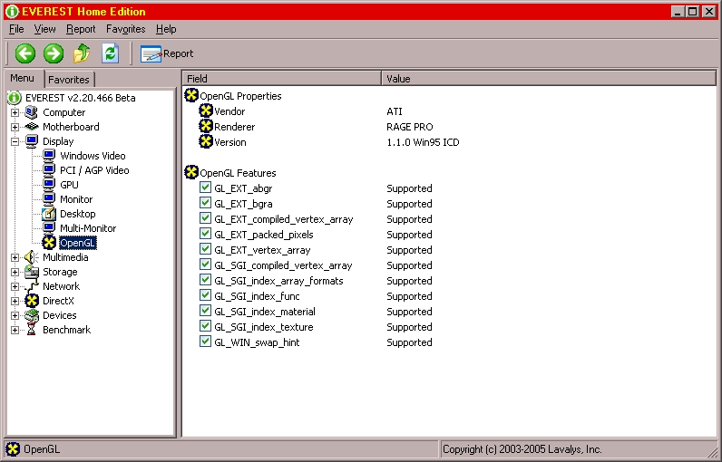Expand the Network tree node
This screenshot has width=722, height=462.
15,286
